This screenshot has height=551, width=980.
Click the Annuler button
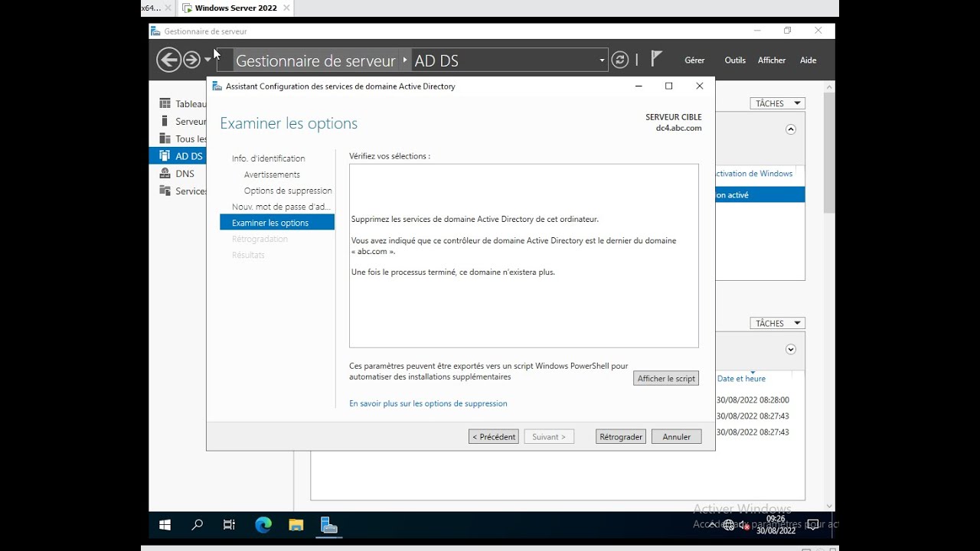[x=677, y=436]
